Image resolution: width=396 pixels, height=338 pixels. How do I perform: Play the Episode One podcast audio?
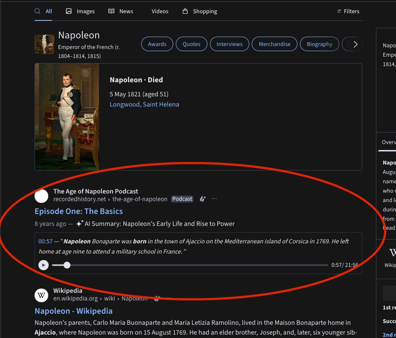point(44,265)
